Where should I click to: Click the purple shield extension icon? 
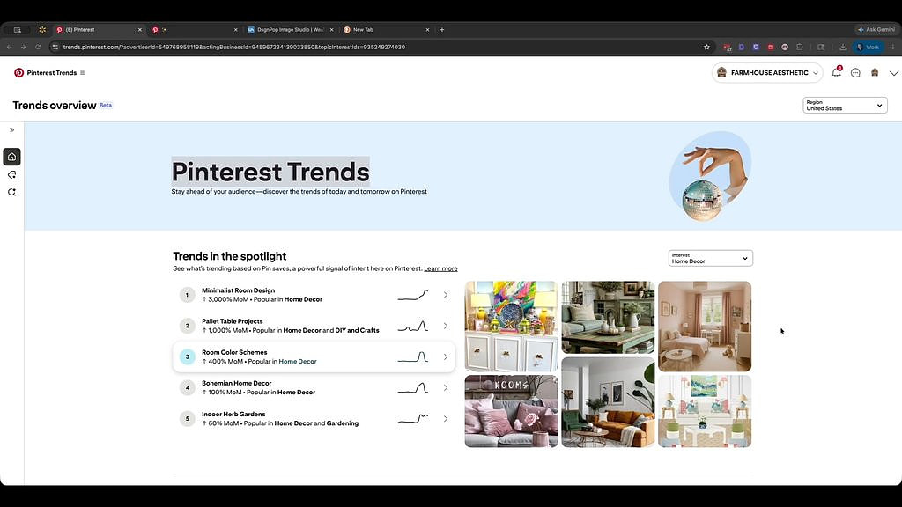pyautogui.click(x=756, y=48)
